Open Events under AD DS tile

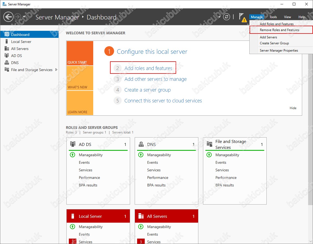84,162
